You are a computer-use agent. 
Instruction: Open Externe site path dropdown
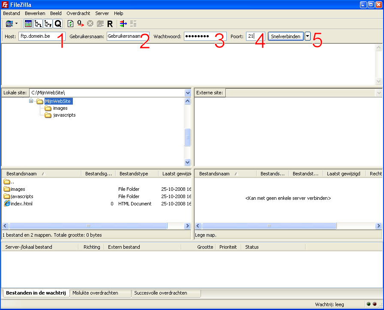point(378,93)
